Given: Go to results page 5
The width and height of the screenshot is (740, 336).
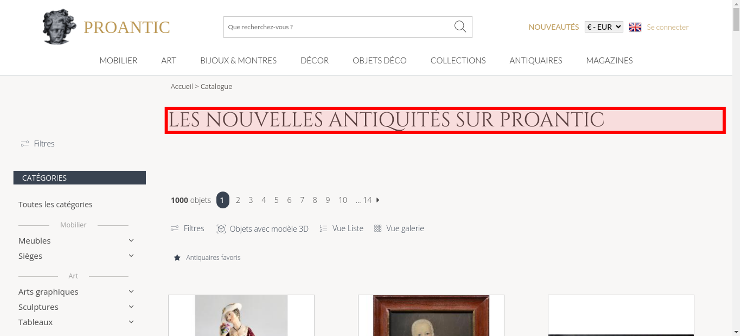Looking at the screenshot, I should [276, 200].
